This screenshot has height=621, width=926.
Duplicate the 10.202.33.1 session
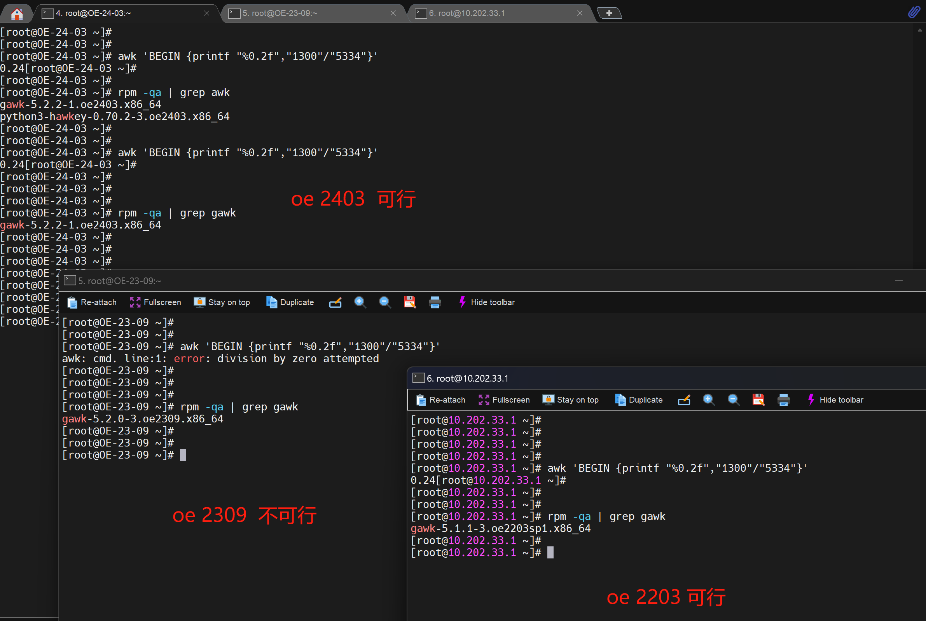pyautogui.click(x=638, y=400)
